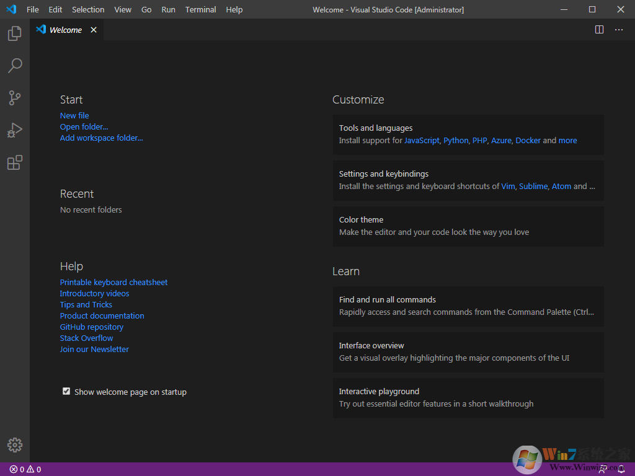
Task: Split the editor using the top-right icon
Action: pyautogui.click(x=599, y=29)
